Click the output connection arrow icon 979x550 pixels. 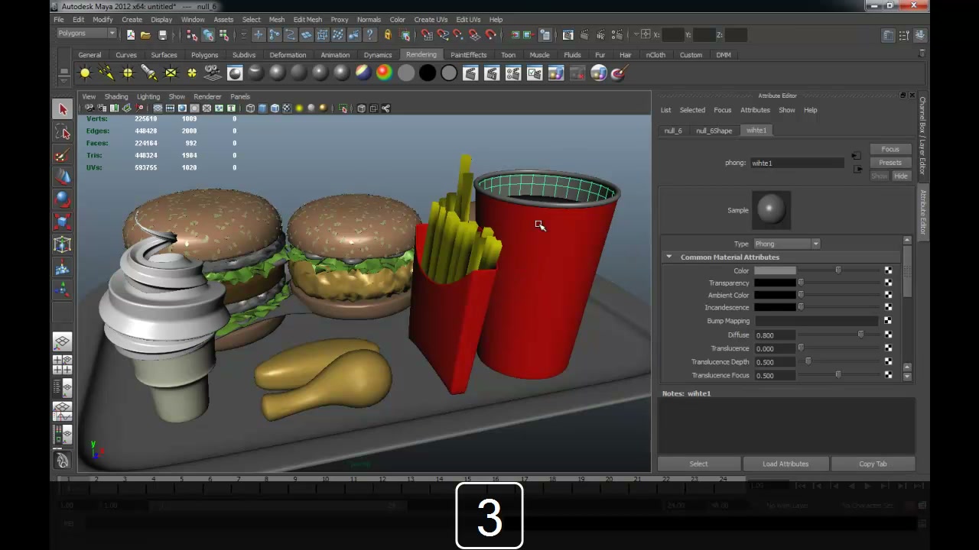[x=857, y=169]
